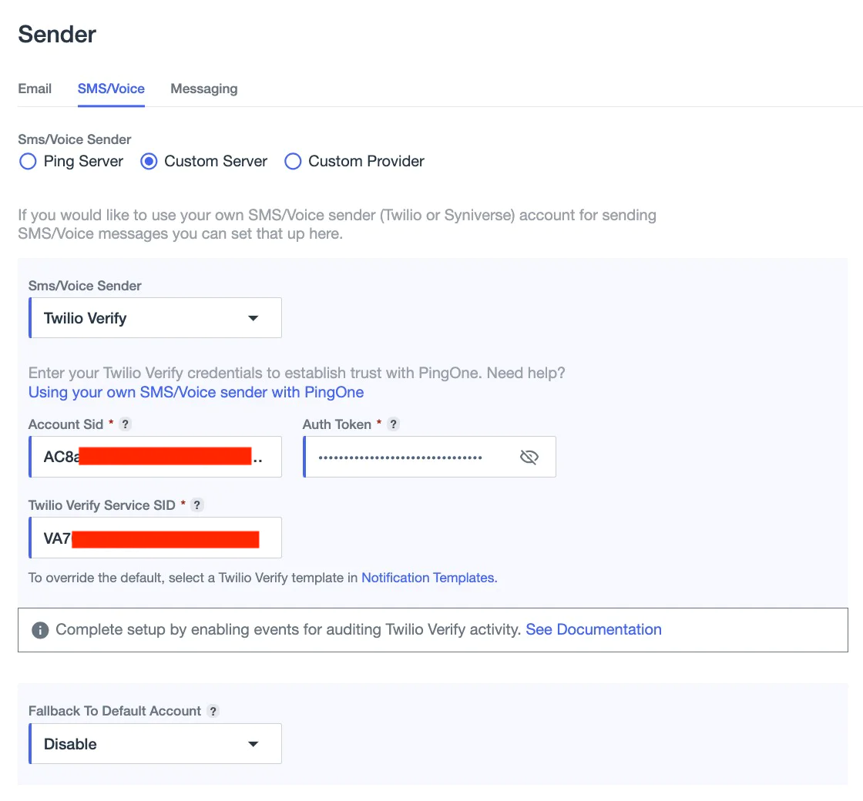Click the Auth Token help icon

coord(393,424)
